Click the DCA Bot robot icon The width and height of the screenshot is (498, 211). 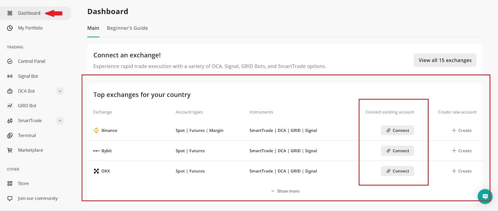(x=10, y=91)
